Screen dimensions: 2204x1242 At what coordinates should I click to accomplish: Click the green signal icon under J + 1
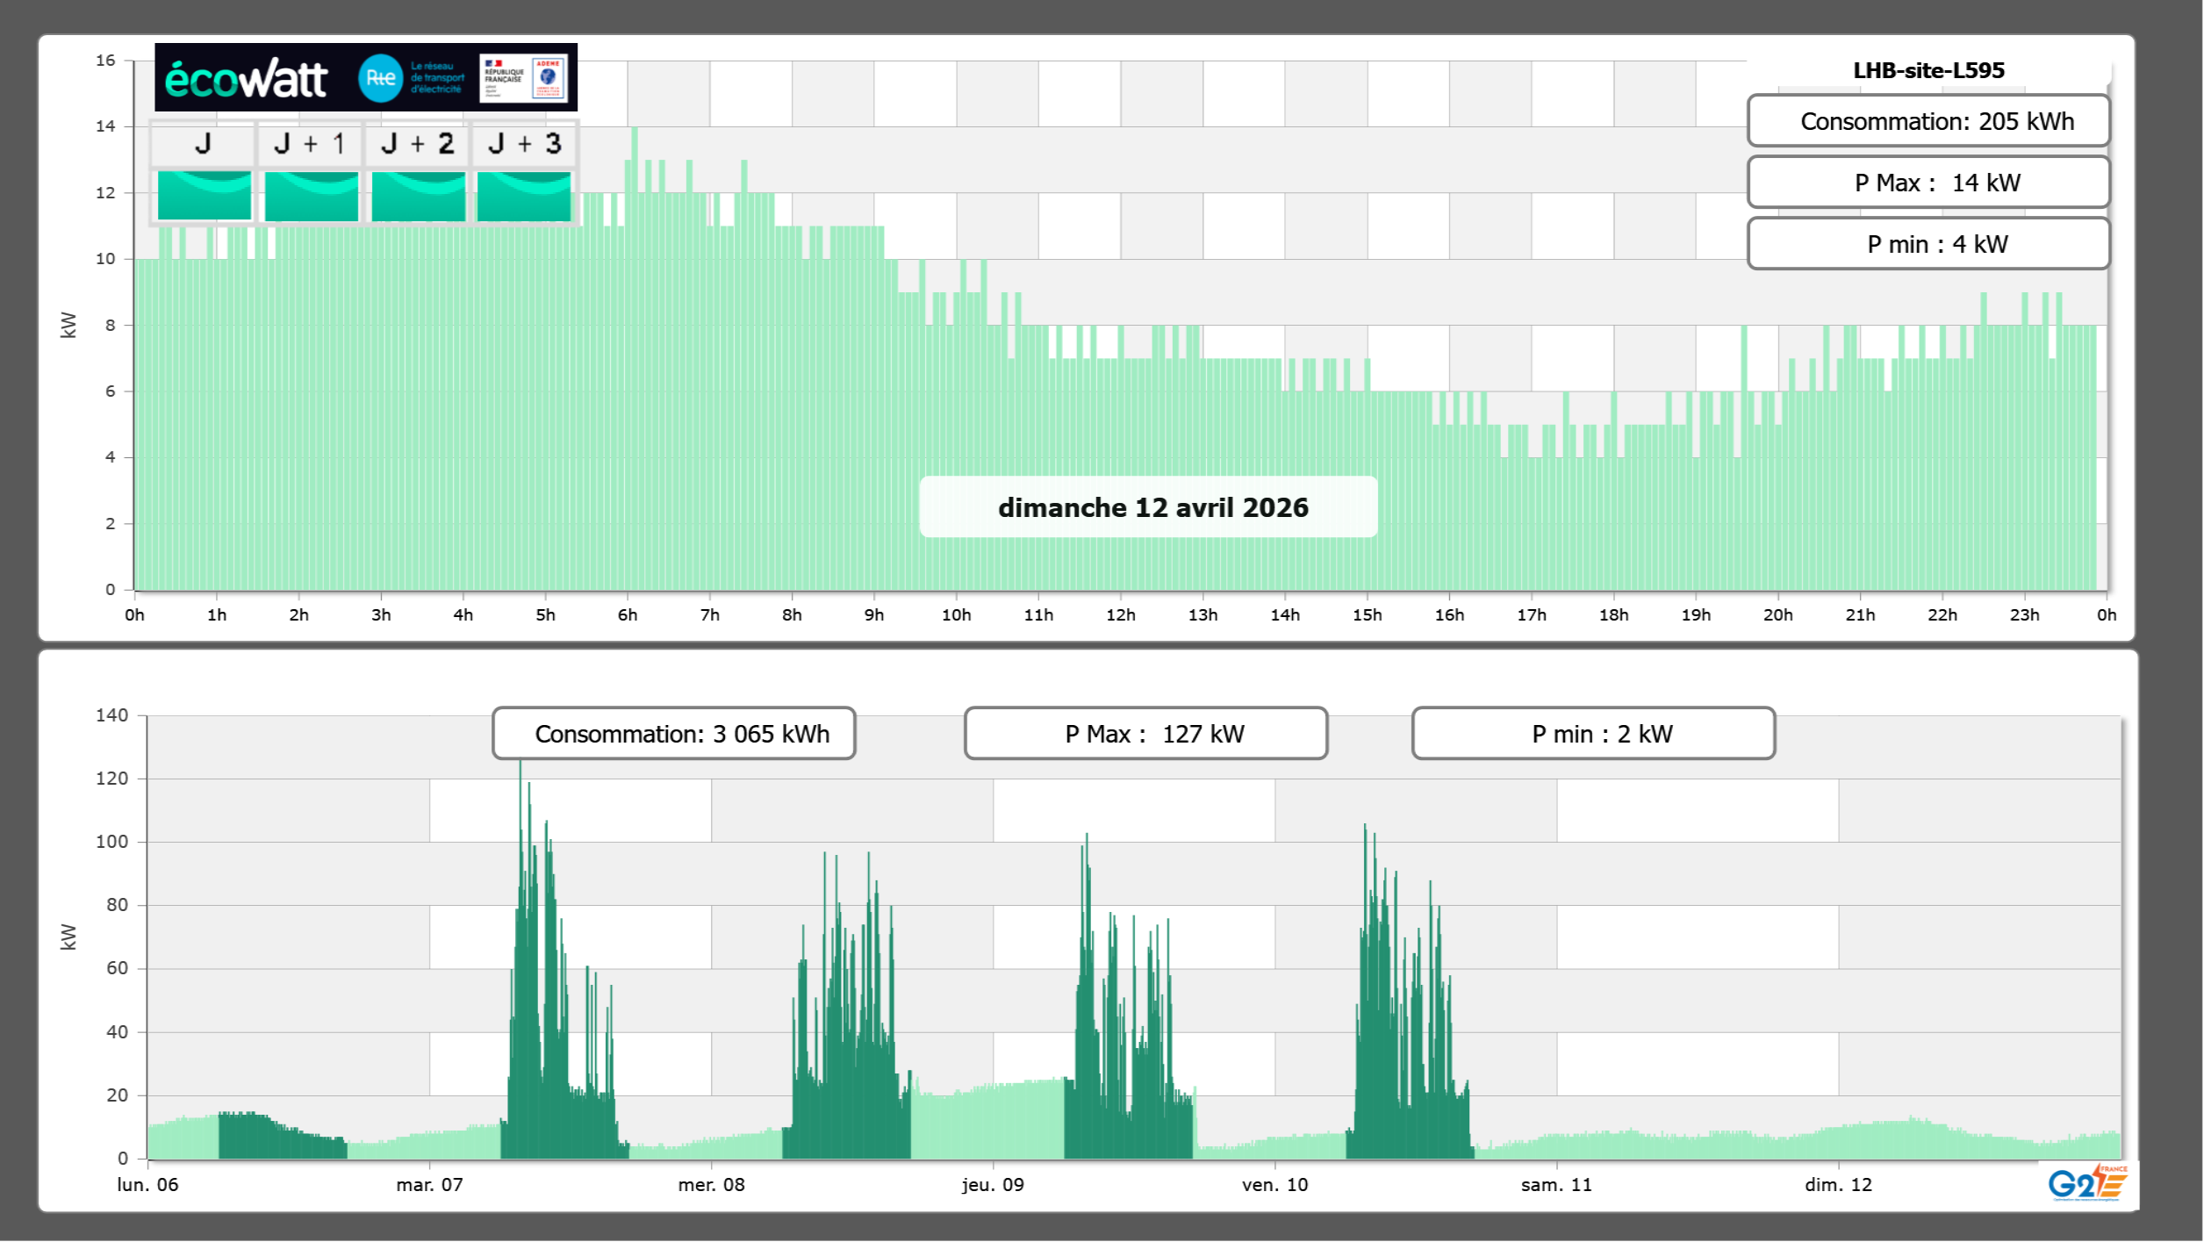311,196
